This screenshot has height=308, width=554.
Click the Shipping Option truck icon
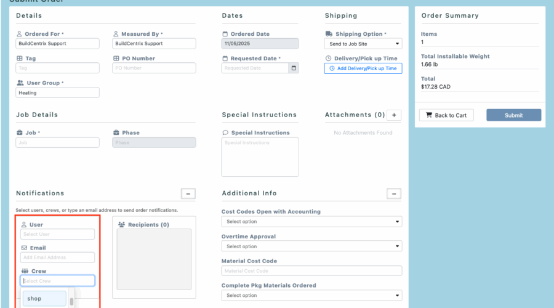click(329, 34)
